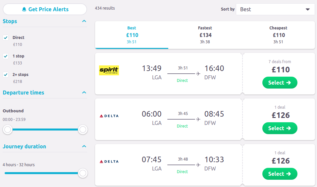
Task: Uncheck the 1 stop checkbox
Action: tap(6, 56)
